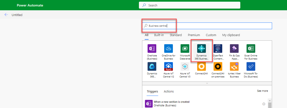The image size is (287, 108).
Task: Click the top Search input field
Action: coord(189,5)
